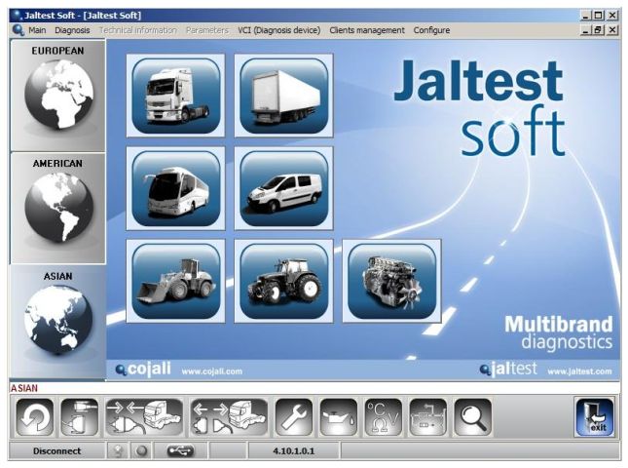Click the Disconnect status bar button
Viewport: 628px width, 468px height.
click(x=56, y=451)
